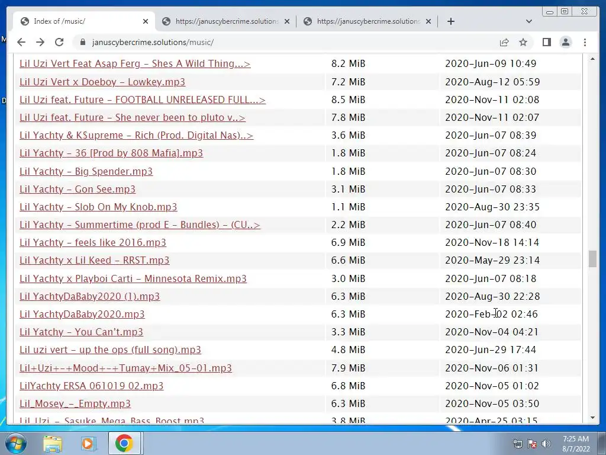This screenshot has width=606, height=455.
Task: Bookmark this page with the star icon
Action: (x=523, y=42)
